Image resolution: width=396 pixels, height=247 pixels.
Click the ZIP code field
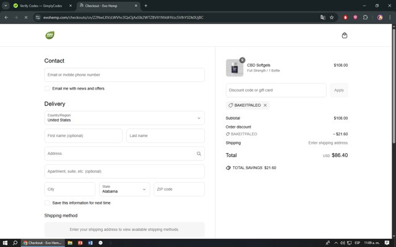(x=179, y=190)
